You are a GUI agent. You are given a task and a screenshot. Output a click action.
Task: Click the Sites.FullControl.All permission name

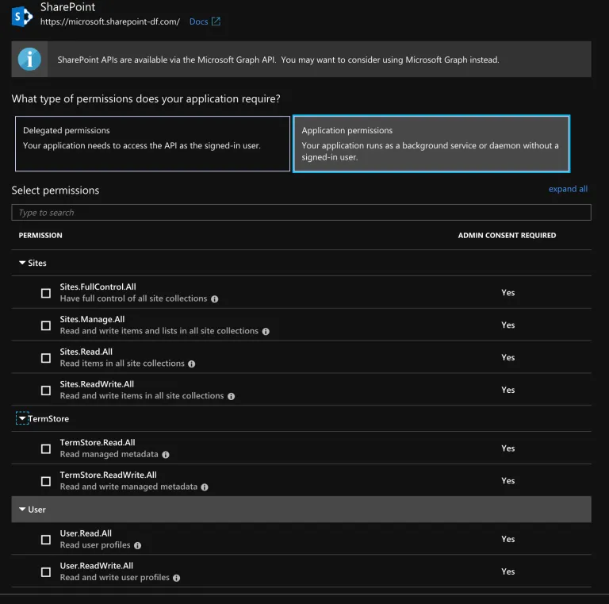tap(98, 287)
